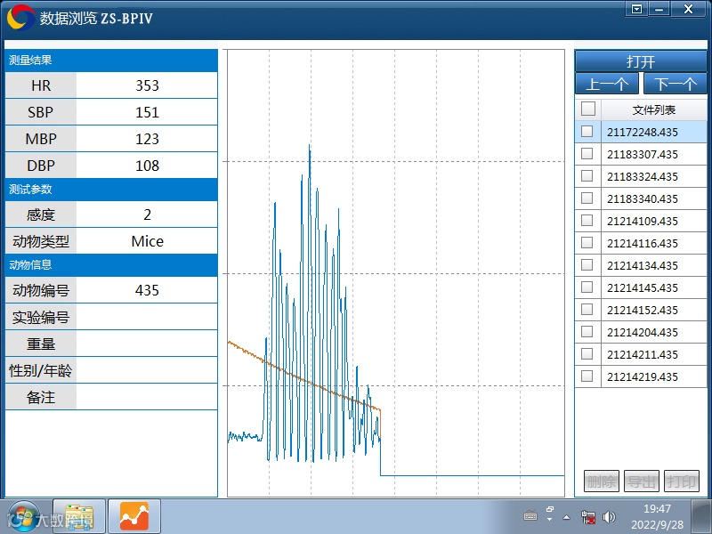Check the box for file 21214204.435
This screenshot has height=534, width=712.
(587, 331)
